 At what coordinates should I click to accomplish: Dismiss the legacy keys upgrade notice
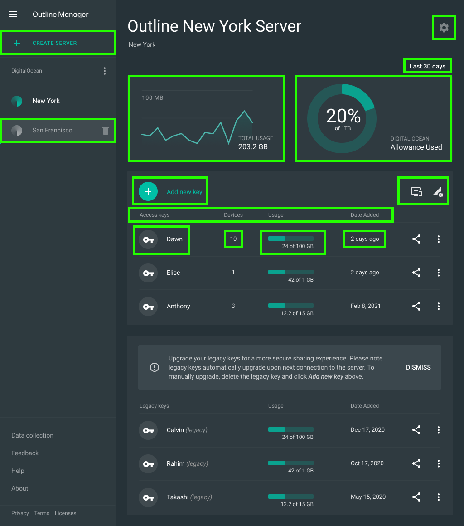click(418, 367)
